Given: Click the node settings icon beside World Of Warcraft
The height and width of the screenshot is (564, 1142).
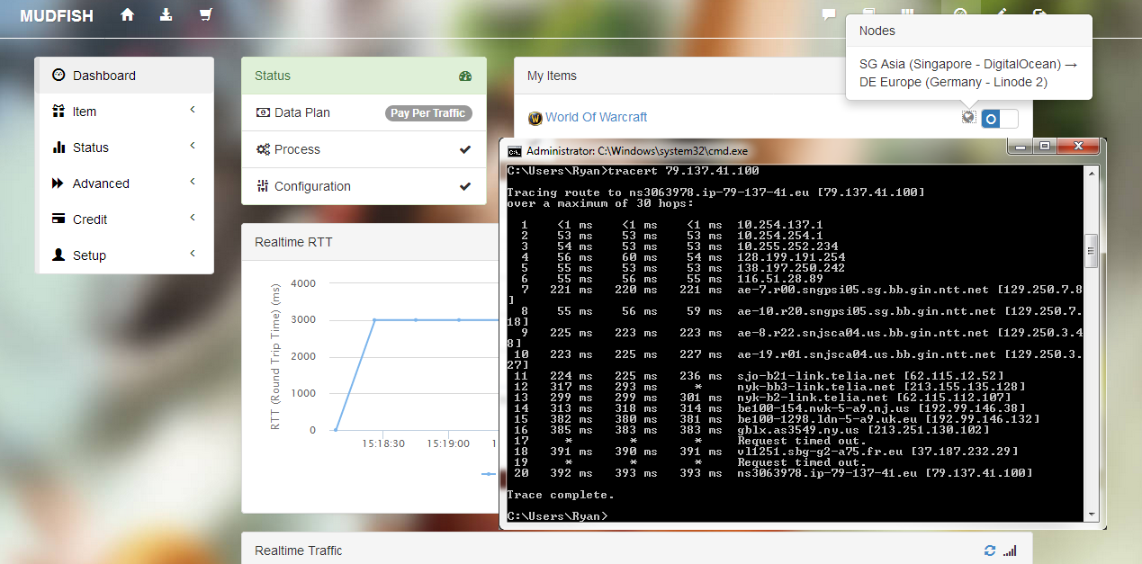Looking at the screenshot, I should click(x=968, y=117).
